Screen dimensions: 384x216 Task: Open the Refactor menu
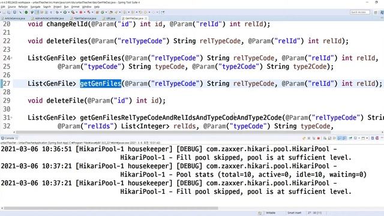point(23,7)
